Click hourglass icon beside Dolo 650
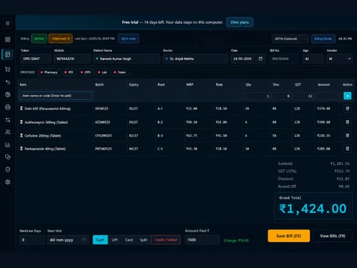 (x=21, y=109)
